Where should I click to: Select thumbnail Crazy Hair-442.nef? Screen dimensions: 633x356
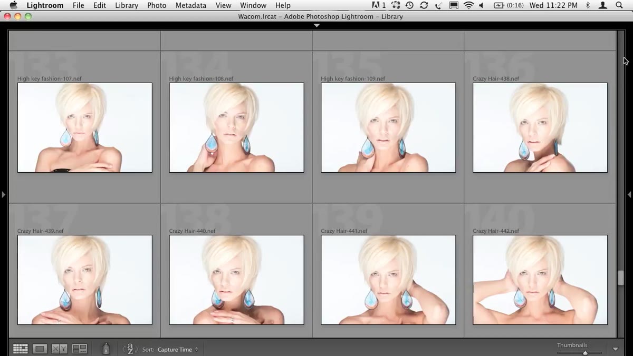540,280
